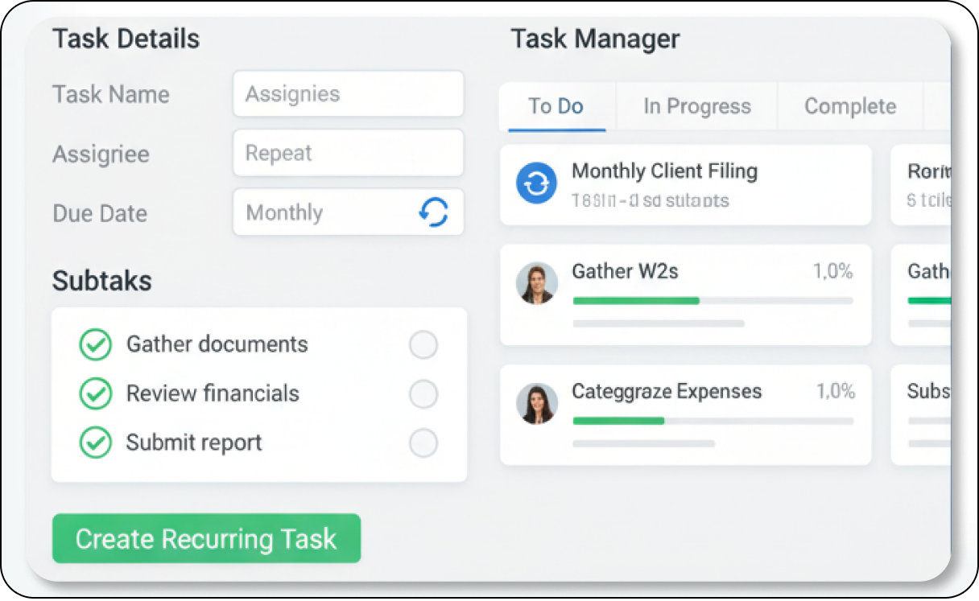
Task: Click the Create Recurring Task button
Action: (x=206, y=538)
